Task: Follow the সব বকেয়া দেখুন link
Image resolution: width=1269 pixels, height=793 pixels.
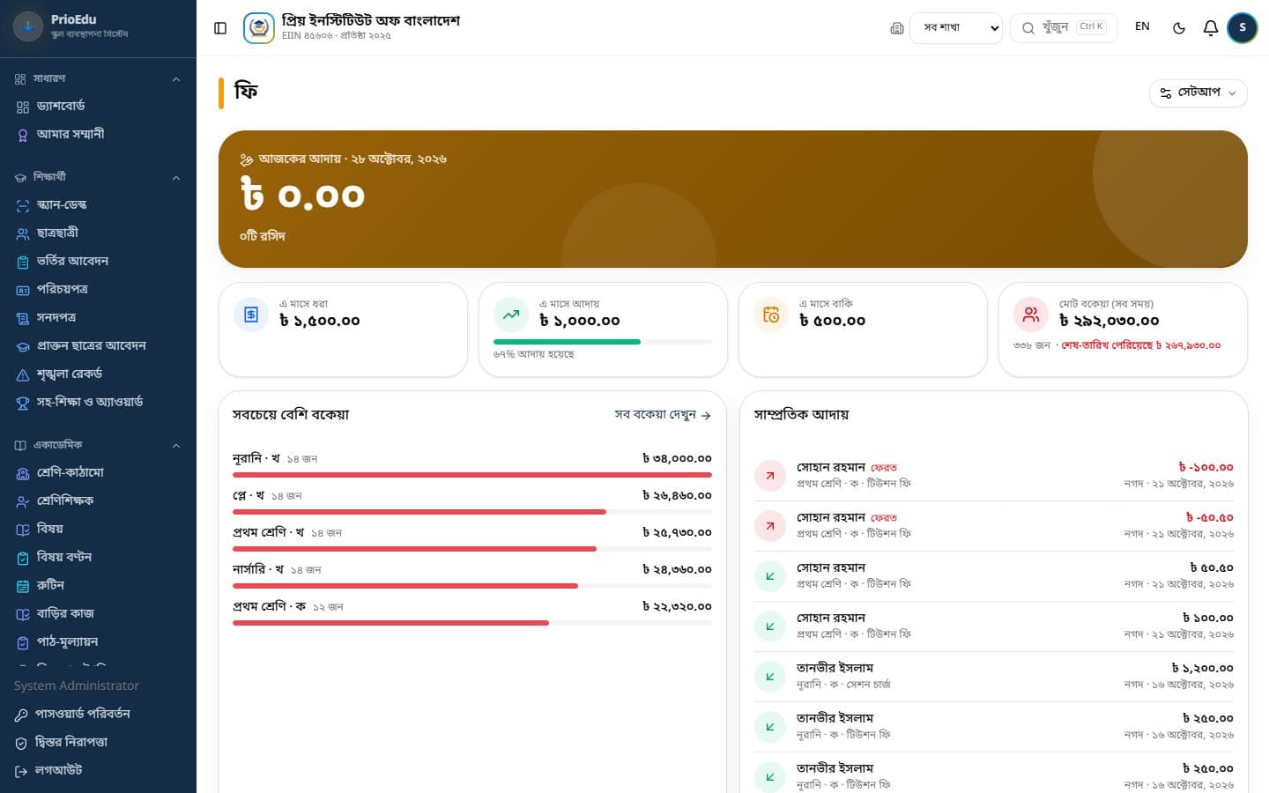Action: click(x=663, y=415)
